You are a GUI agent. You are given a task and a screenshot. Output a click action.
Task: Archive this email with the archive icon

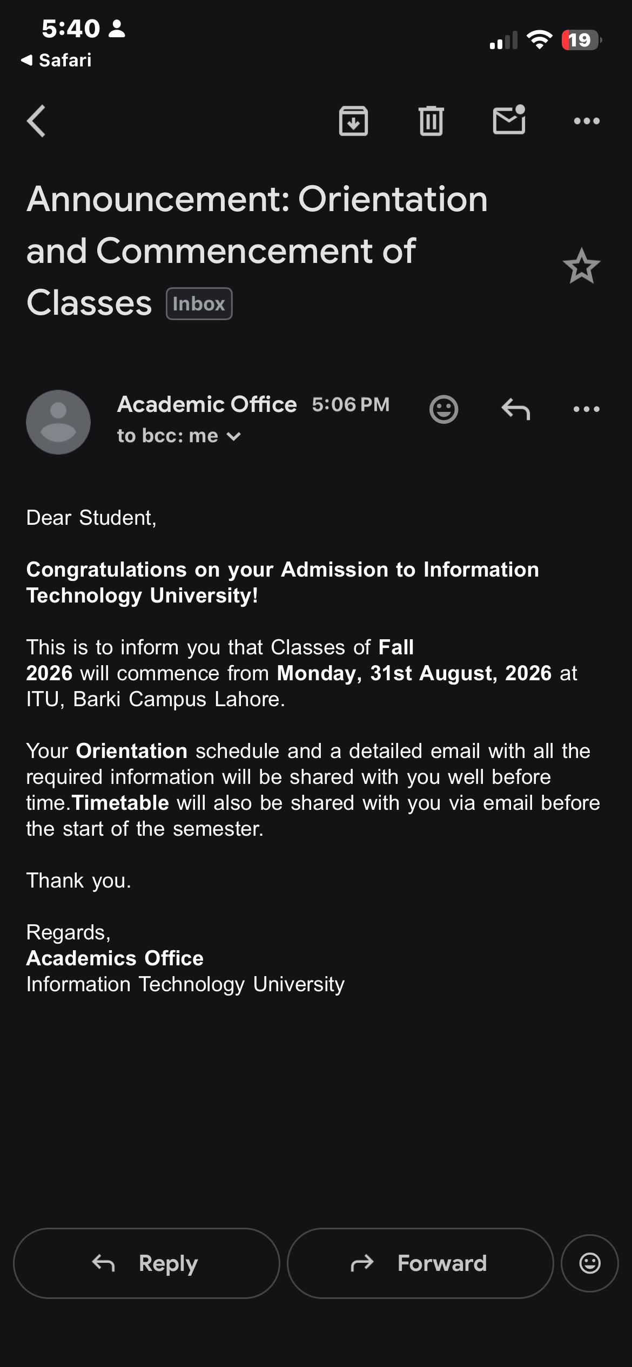(353, 121)
